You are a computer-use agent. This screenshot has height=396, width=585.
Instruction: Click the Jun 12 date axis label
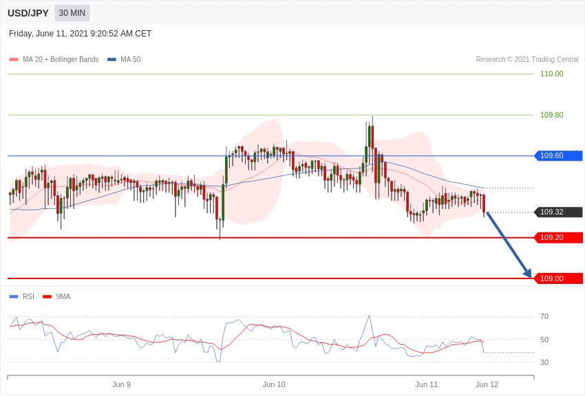(487, 384)
